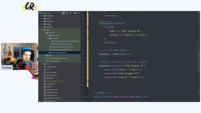
Task: Click the 'Make an assertion' comment line
Action: pyautogui.click(x=123, y=62)
